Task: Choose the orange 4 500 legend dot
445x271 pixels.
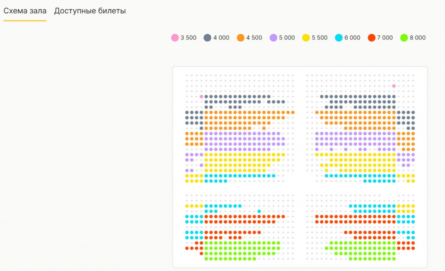Action: 240,38
